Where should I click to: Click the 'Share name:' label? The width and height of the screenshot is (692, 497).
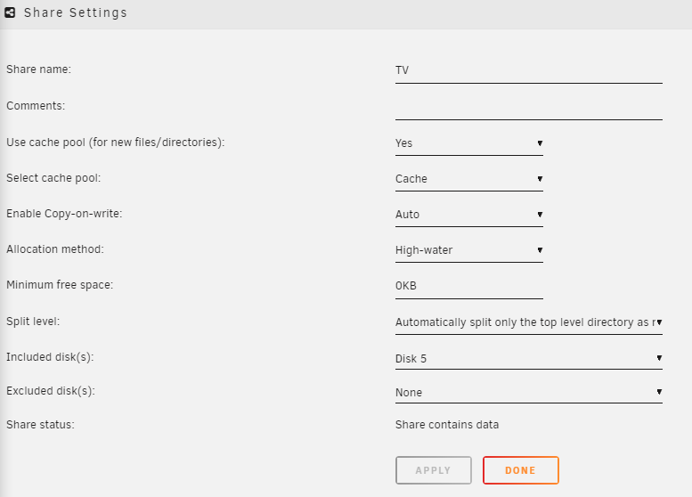[39, 69]
